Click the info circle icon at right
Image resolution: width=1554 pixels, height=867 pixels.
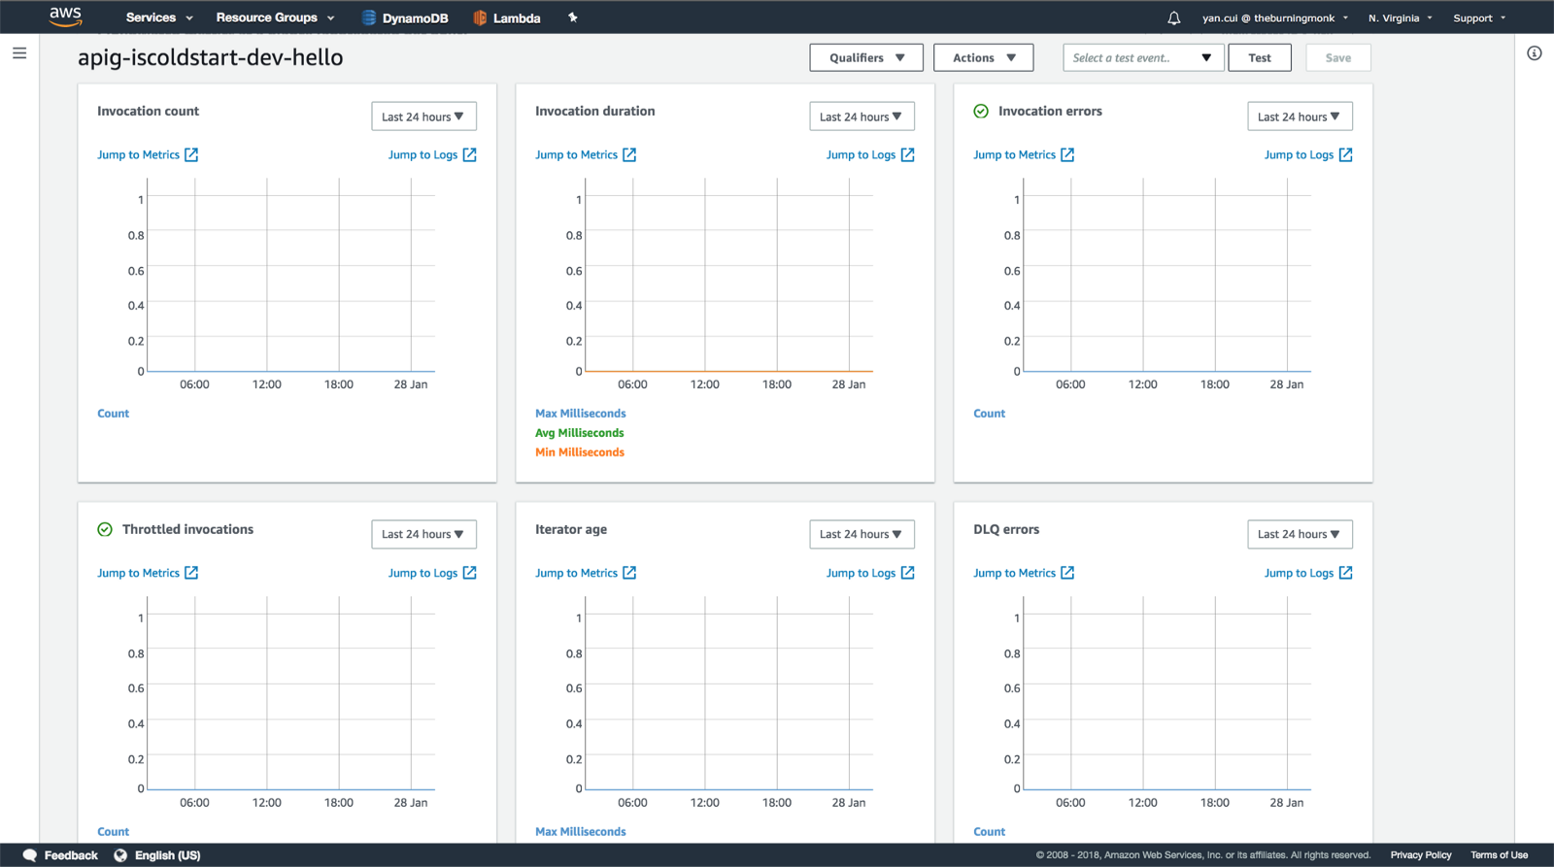[1534, 53]
